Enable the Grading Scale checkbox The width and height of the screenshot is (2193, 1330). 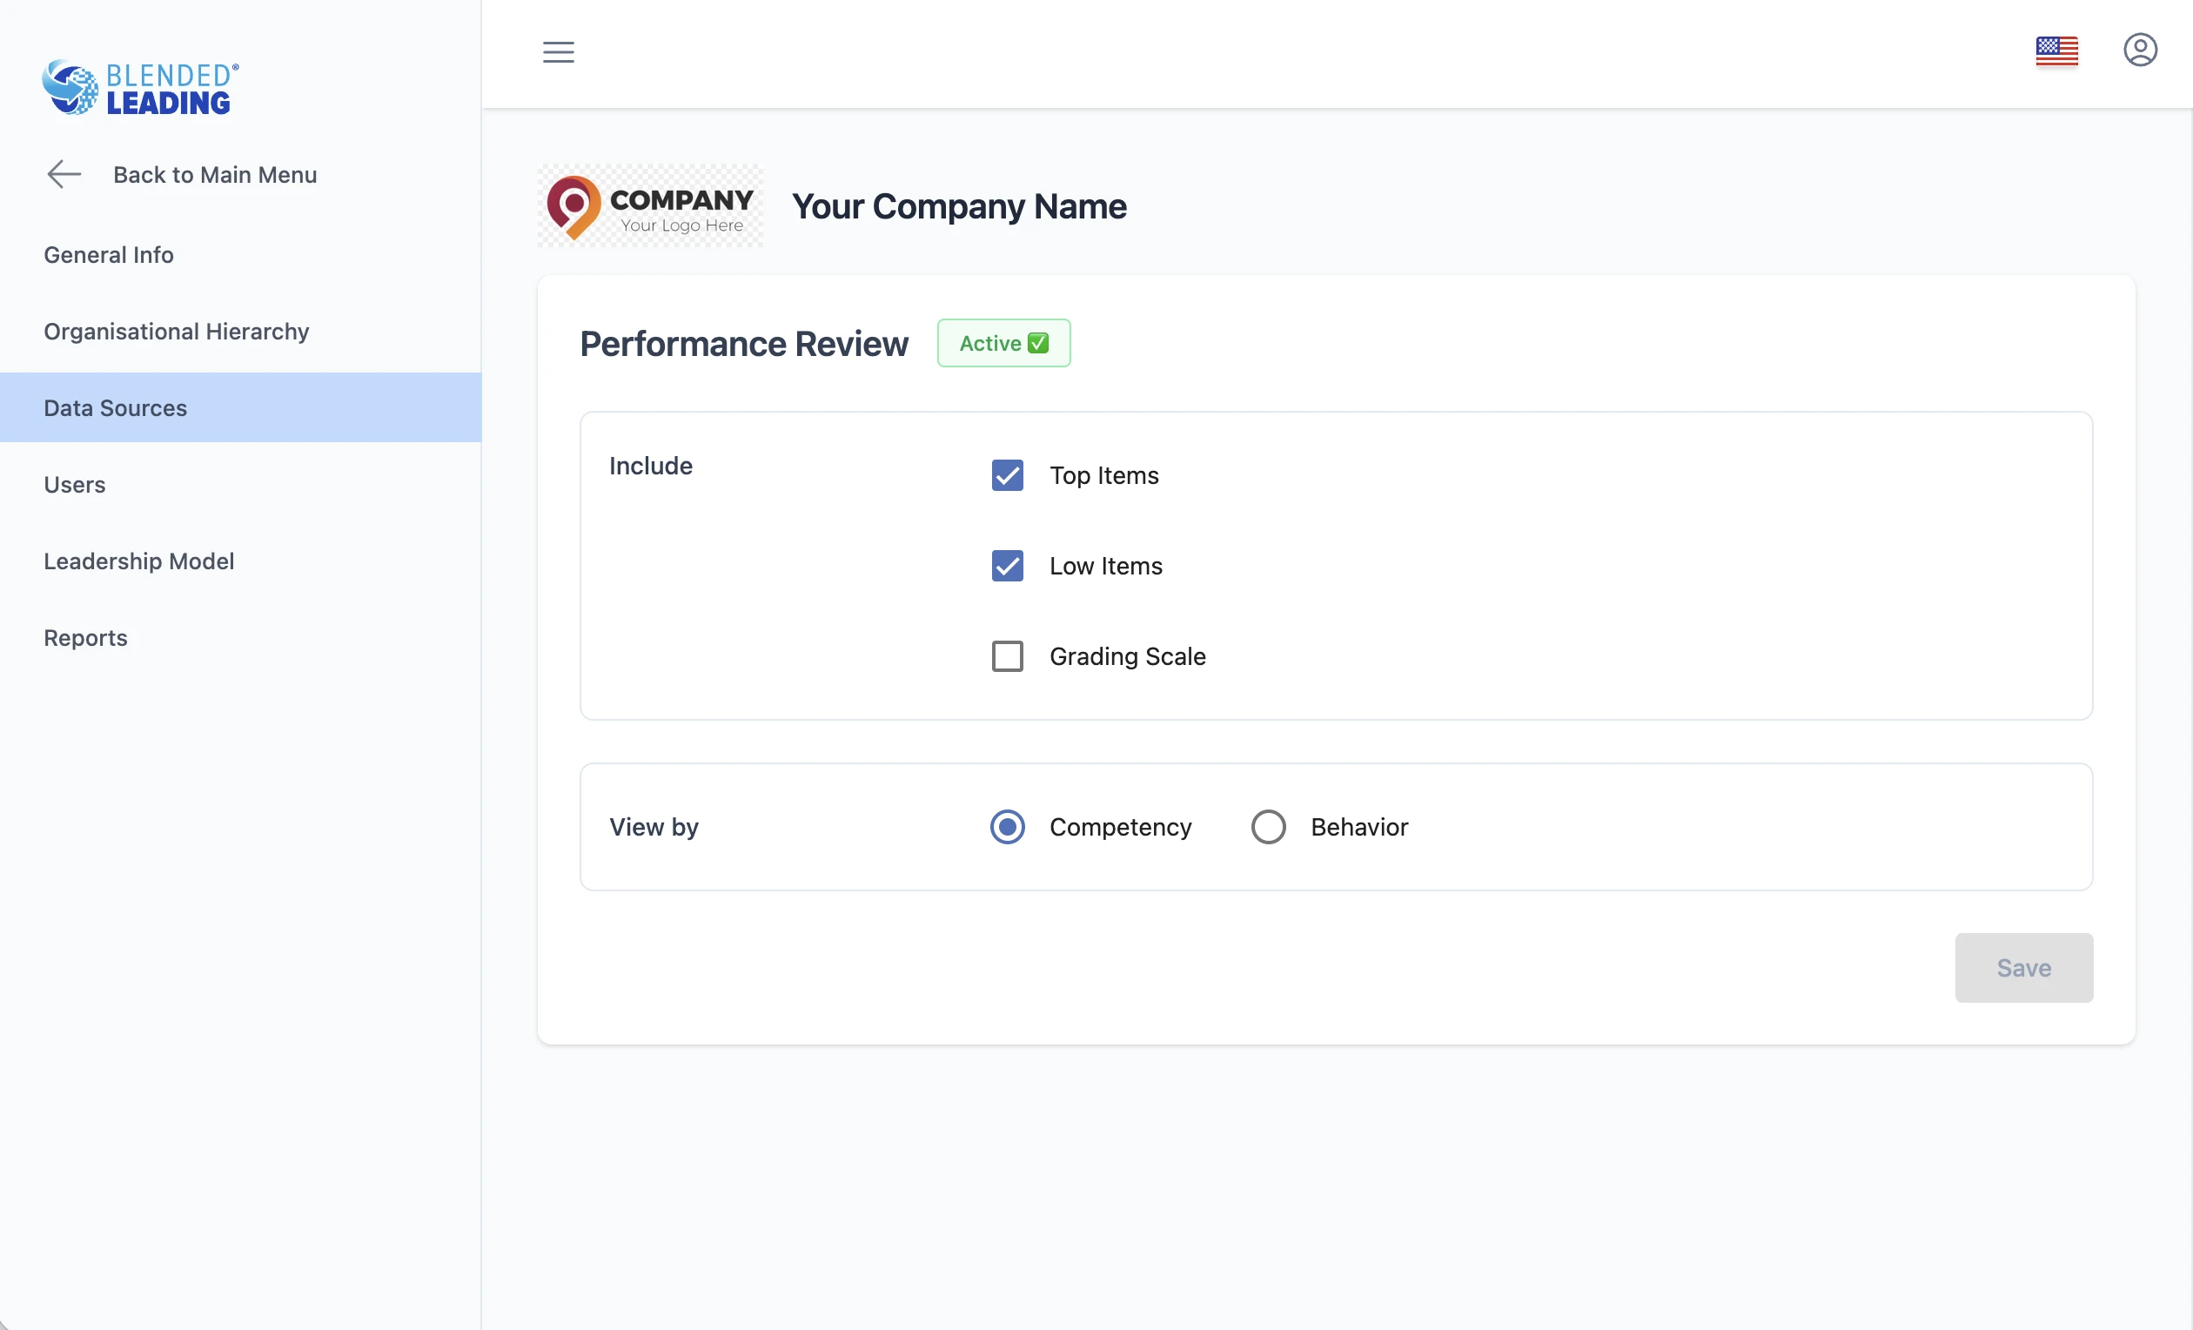pos(1007,657)
